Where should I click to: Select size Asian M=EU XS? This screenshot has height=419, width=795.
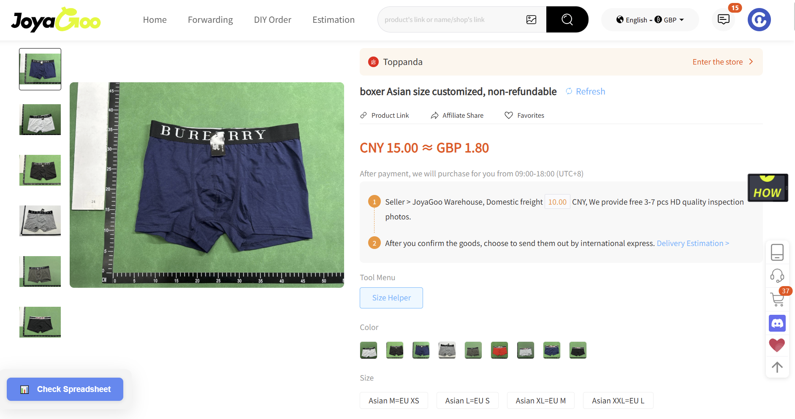pyautogui.click(x=394, y=400)
